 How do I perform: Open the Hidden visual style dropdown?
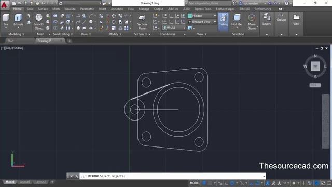point(202,16)
